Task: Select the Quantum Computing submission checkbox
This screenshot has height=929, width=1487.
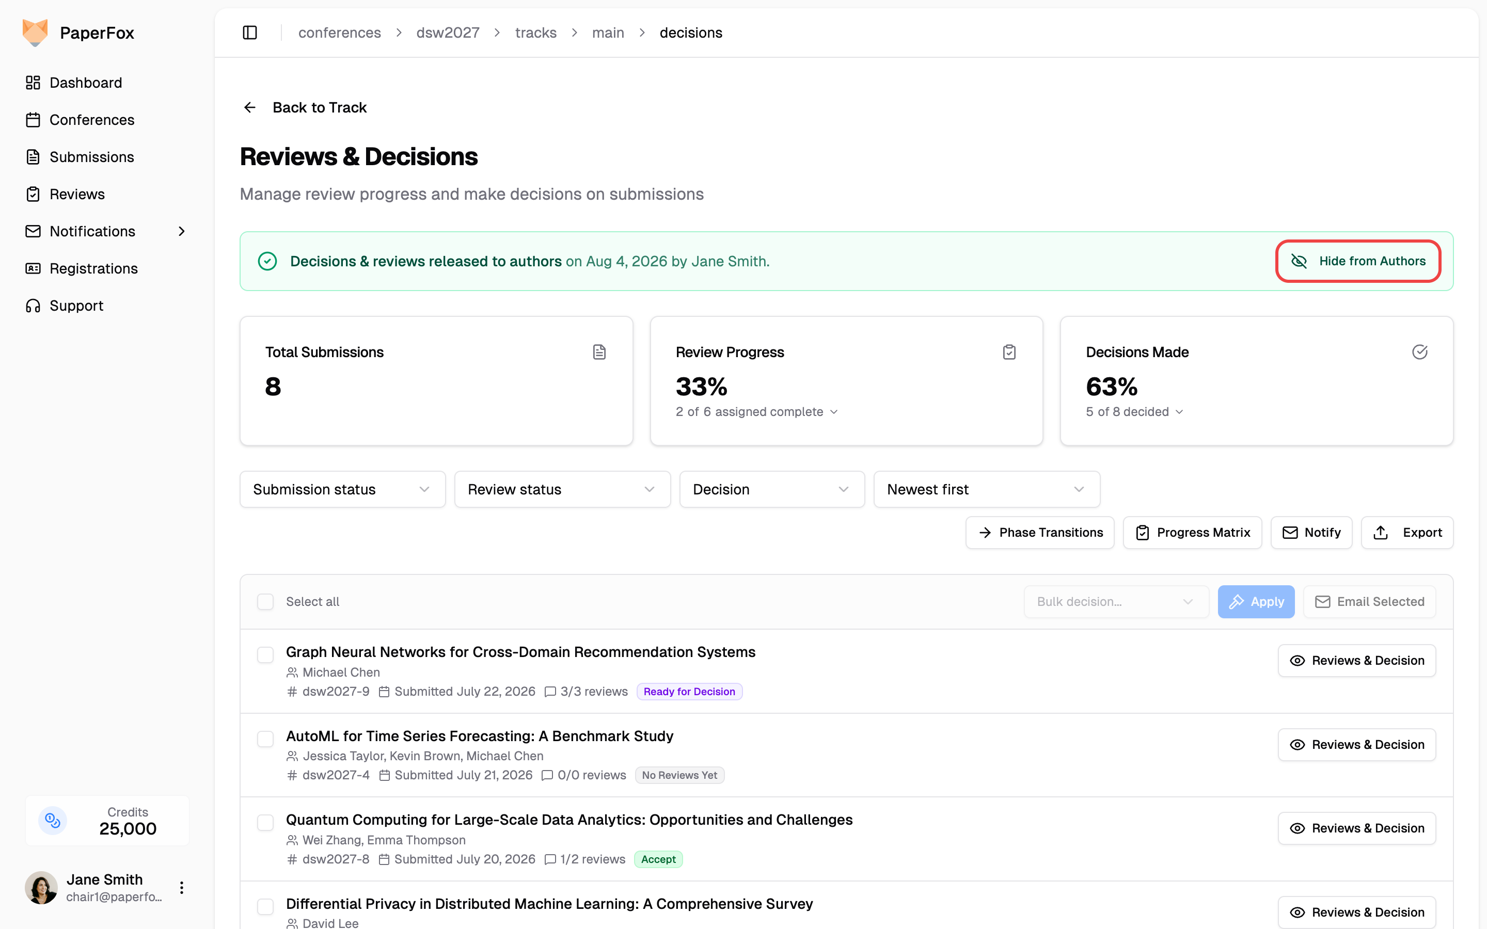Action: (265, 823)
